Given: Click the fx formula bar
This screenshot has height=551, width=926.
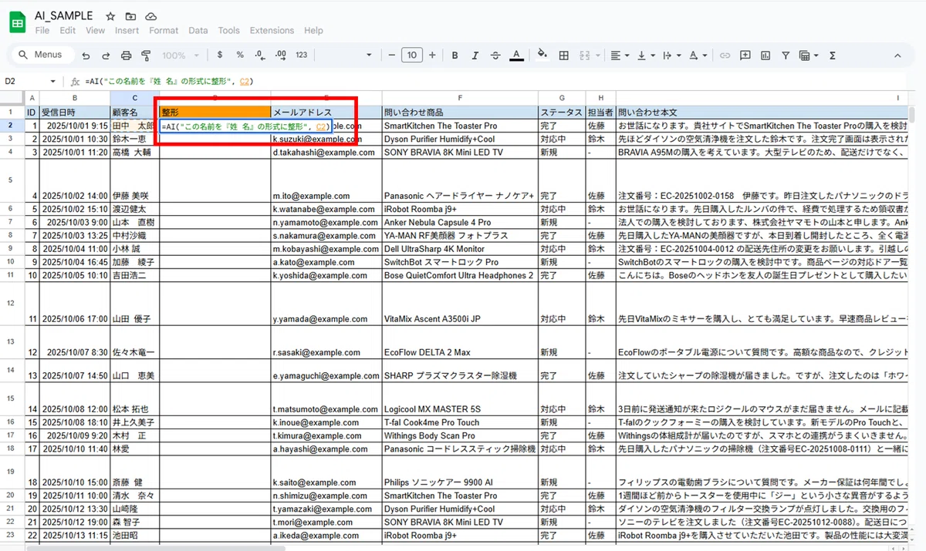Looking at the screenshot, I should click(494, 82).
